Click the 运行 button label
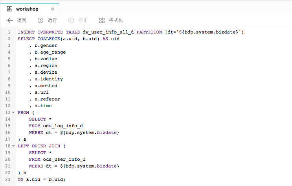292x186 pixels. (52, 20)
